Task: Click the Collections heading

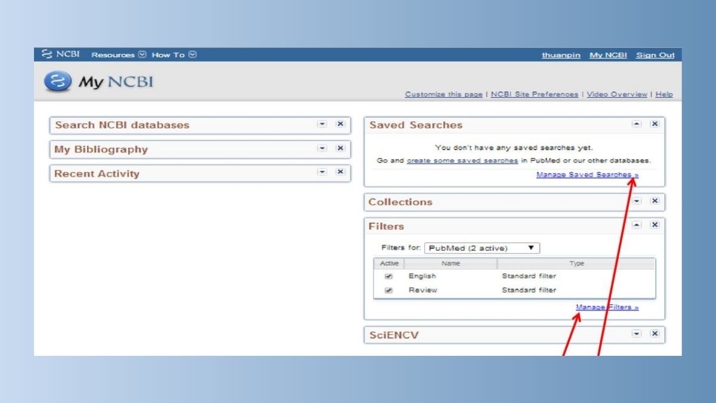Action: (x=400, y=202)
